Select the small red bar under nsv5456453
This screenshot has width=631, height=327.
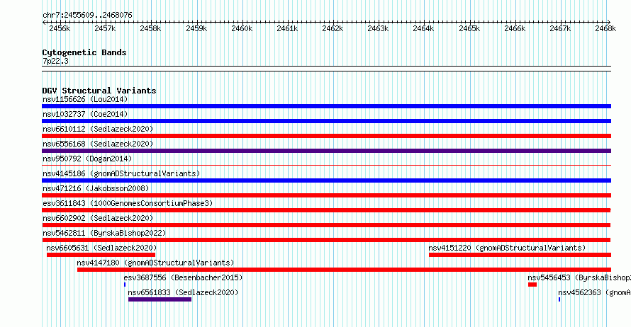tap(532, 285)
